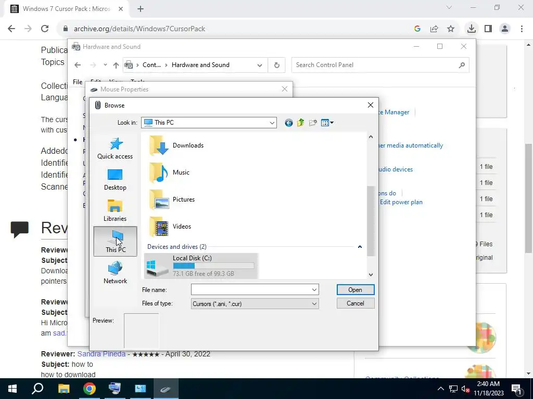The image size is (533, 399).
Task: Open notification center in taskbar
Action: (x=516, y=389)
